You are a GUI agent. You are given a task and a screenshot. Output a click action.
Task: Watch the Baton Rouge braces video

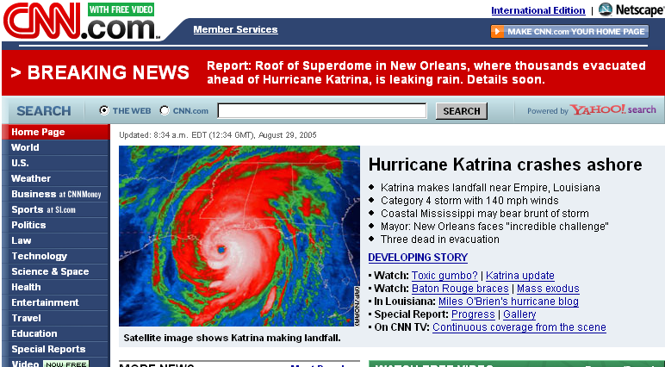[460, 289]
